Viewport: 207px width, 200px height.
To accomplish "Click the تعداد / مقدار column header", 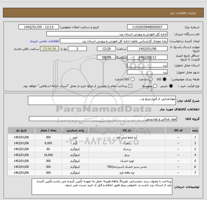I will click(x=48, y=130).
